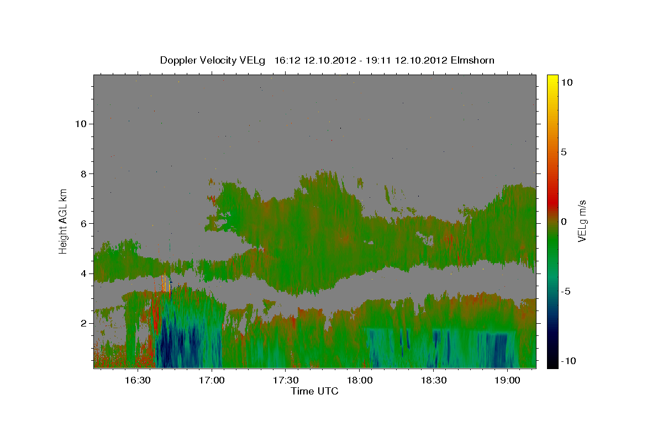Click the 'VELg m/s' colorbar label
This screenshot has width=663, height=442.
point(582,220)
